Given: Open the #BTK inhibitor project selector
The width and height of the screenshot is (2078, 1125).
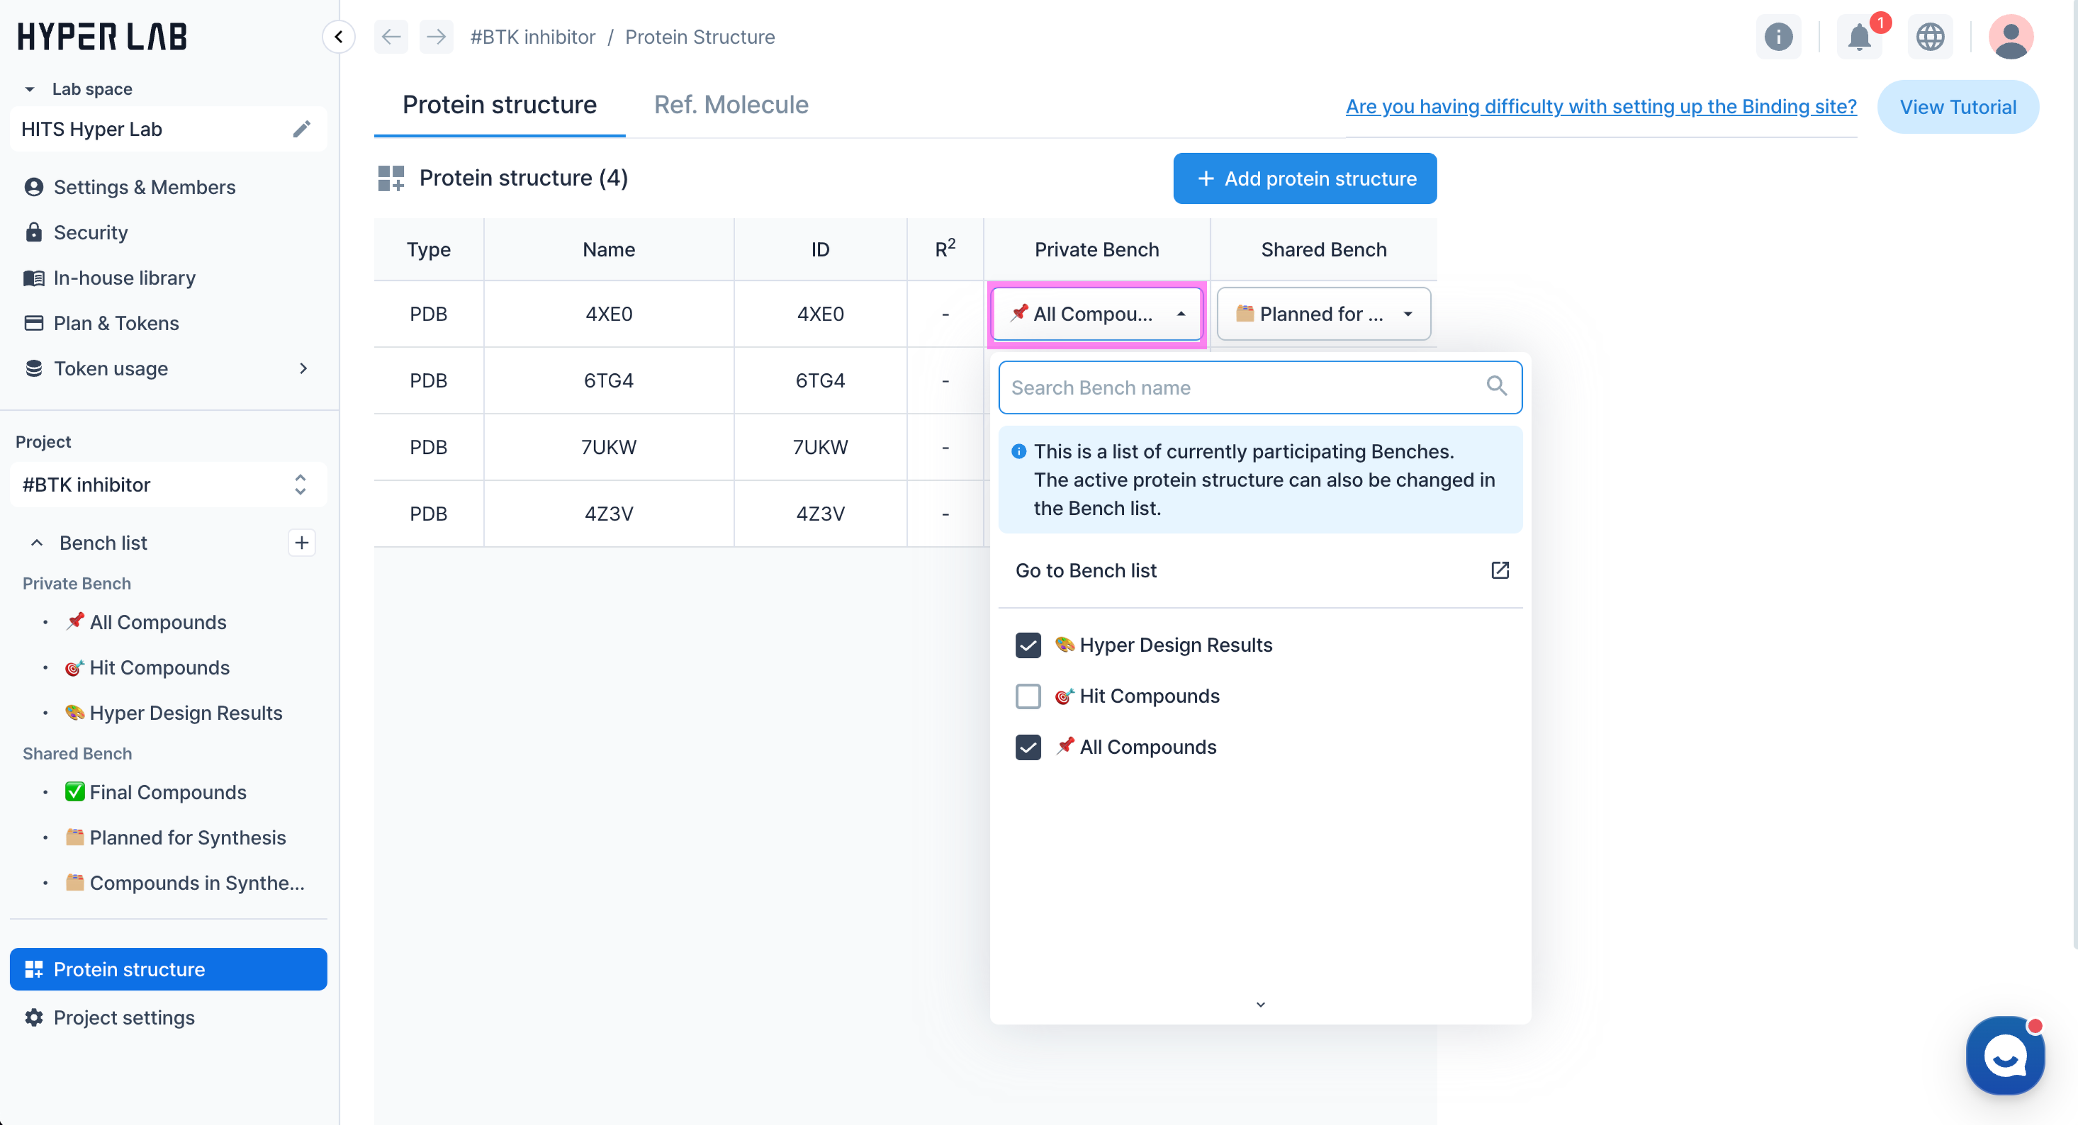Looking at the screenshot, I should (168, 485).
